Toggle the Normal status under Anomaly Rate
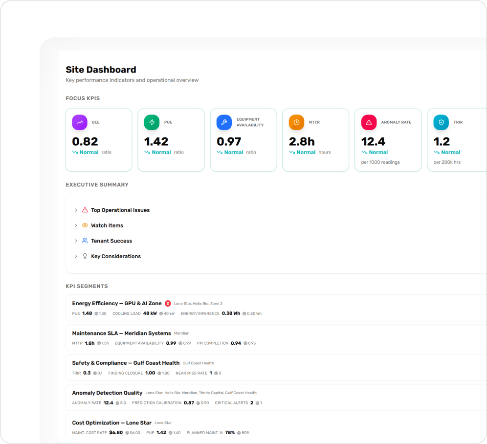 coord(375,152)
